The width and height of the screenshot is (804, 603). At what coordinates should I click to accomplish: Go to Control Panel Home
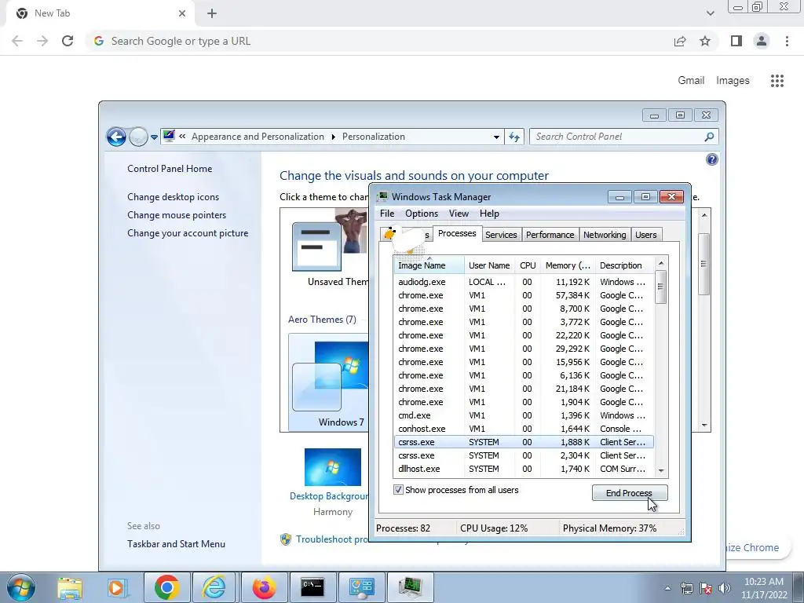170,169
